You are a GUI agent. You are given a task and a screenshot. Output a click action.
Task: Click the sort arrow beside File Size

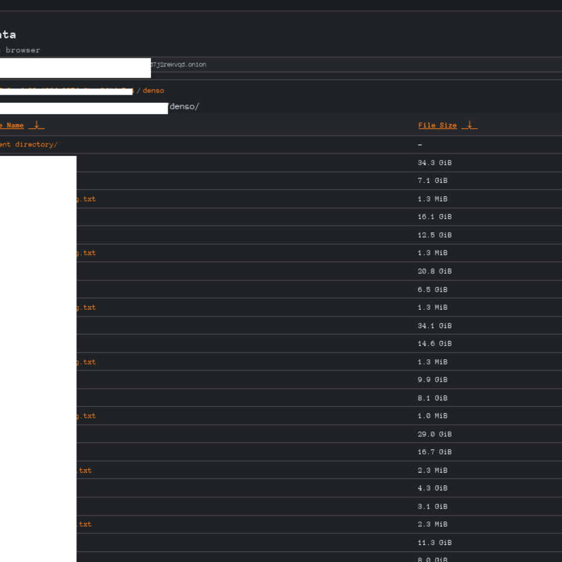[469, 125]
